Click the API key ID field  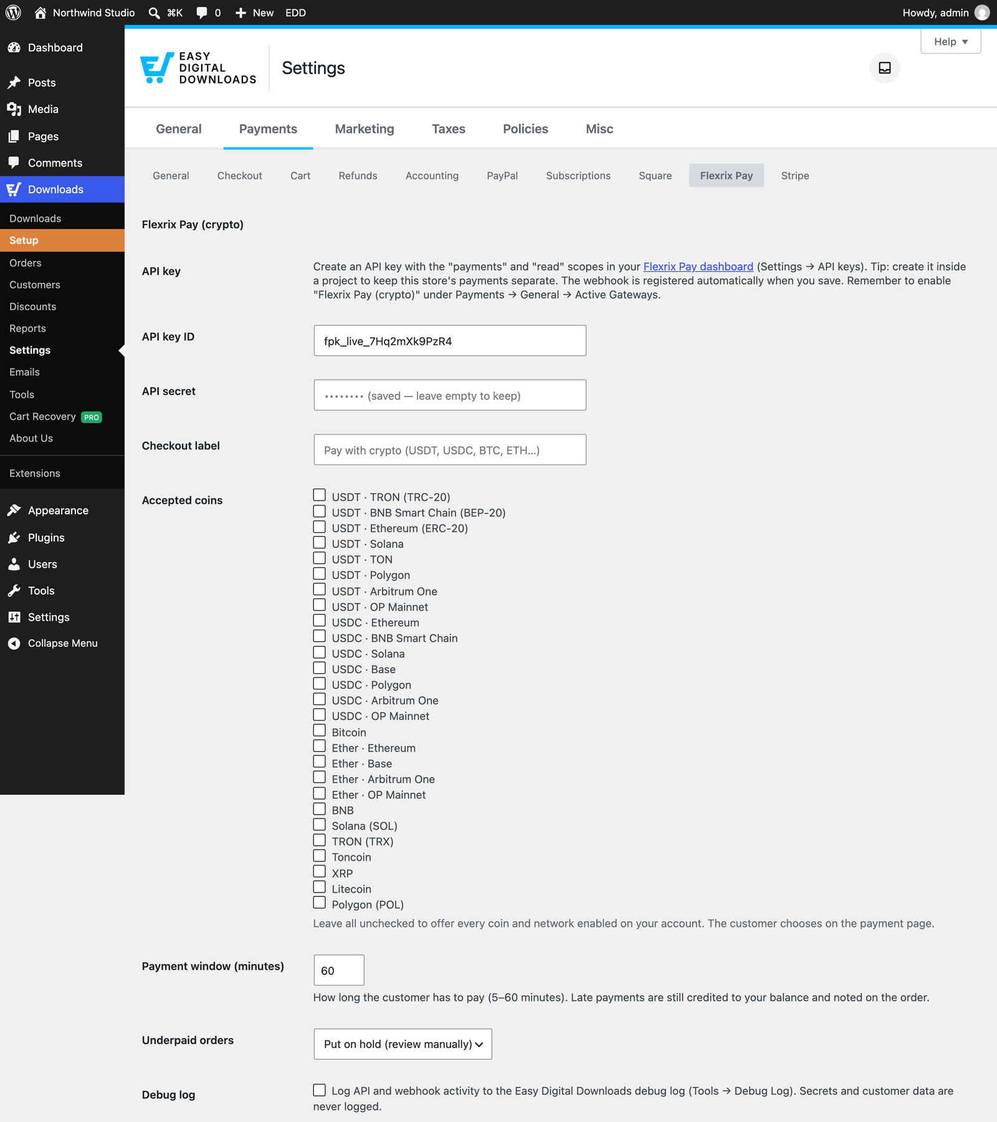click(x=450, y=341)
